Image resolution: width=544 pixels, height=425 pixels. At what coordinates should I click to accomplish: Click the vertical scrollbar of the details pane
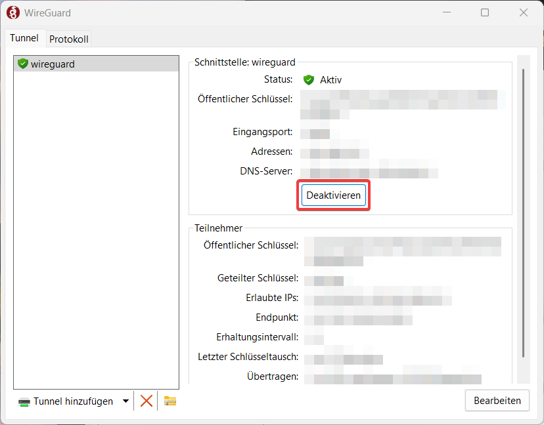tap(523, 213)
